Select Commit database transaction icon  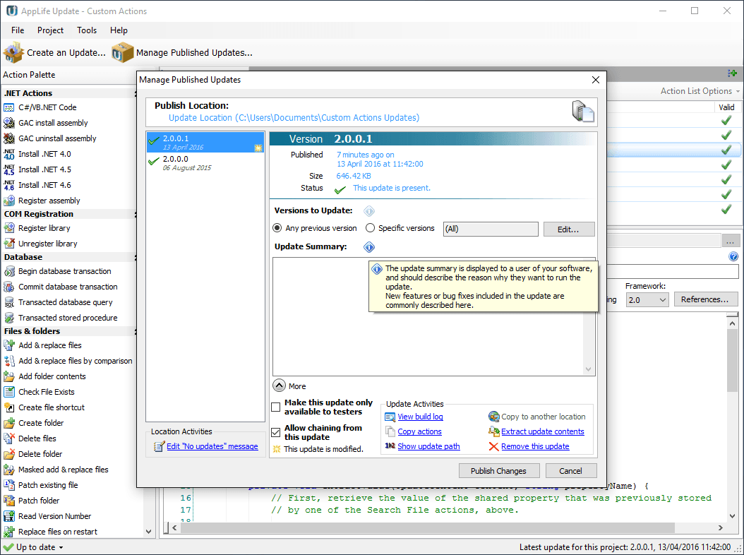click(9, 287)
